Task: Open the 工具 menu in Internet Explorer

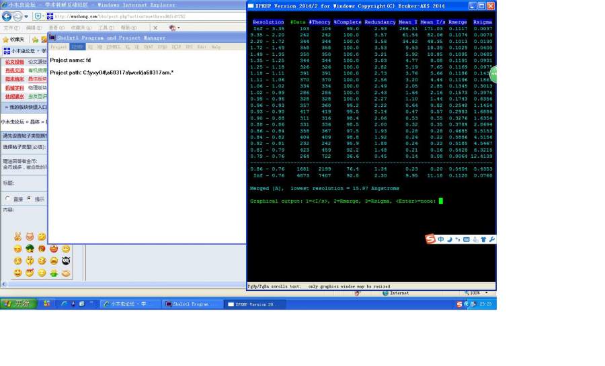Action: tap(106, 28)
